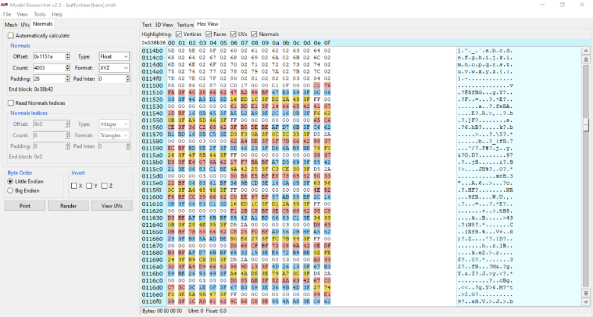Switch to the UVs tab
The width and height of the screenshot is (593, 317).
(25, 24)
